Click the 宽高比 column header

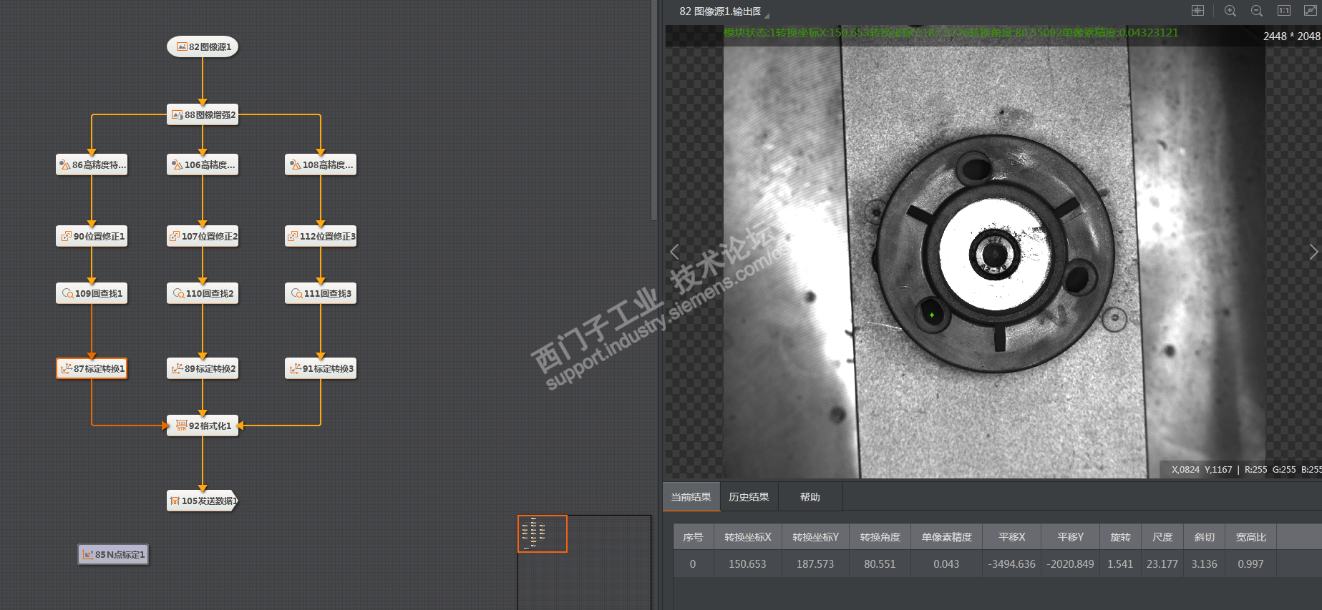[x=1250, y=537]
